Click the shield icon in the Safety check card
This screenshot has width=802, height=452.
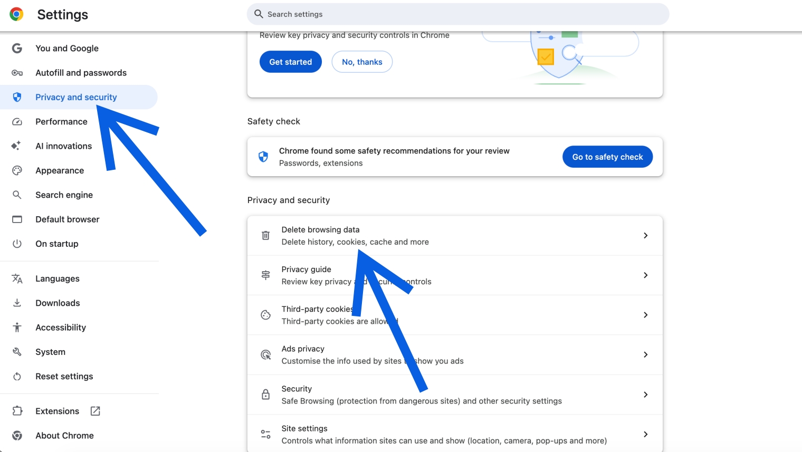[x=263, y=157]
